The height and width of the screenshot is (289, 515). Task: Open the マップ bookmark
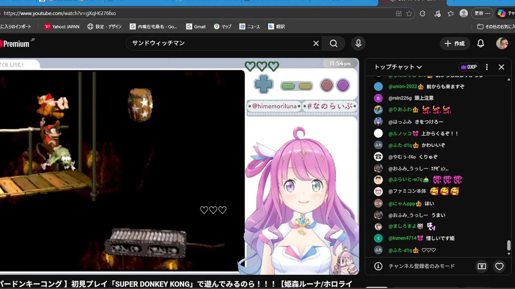222,26
